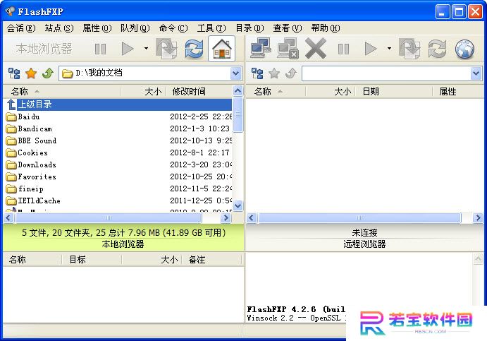
Task: Click remote horizontal scroll right arrow
Action: coord(478,217)
